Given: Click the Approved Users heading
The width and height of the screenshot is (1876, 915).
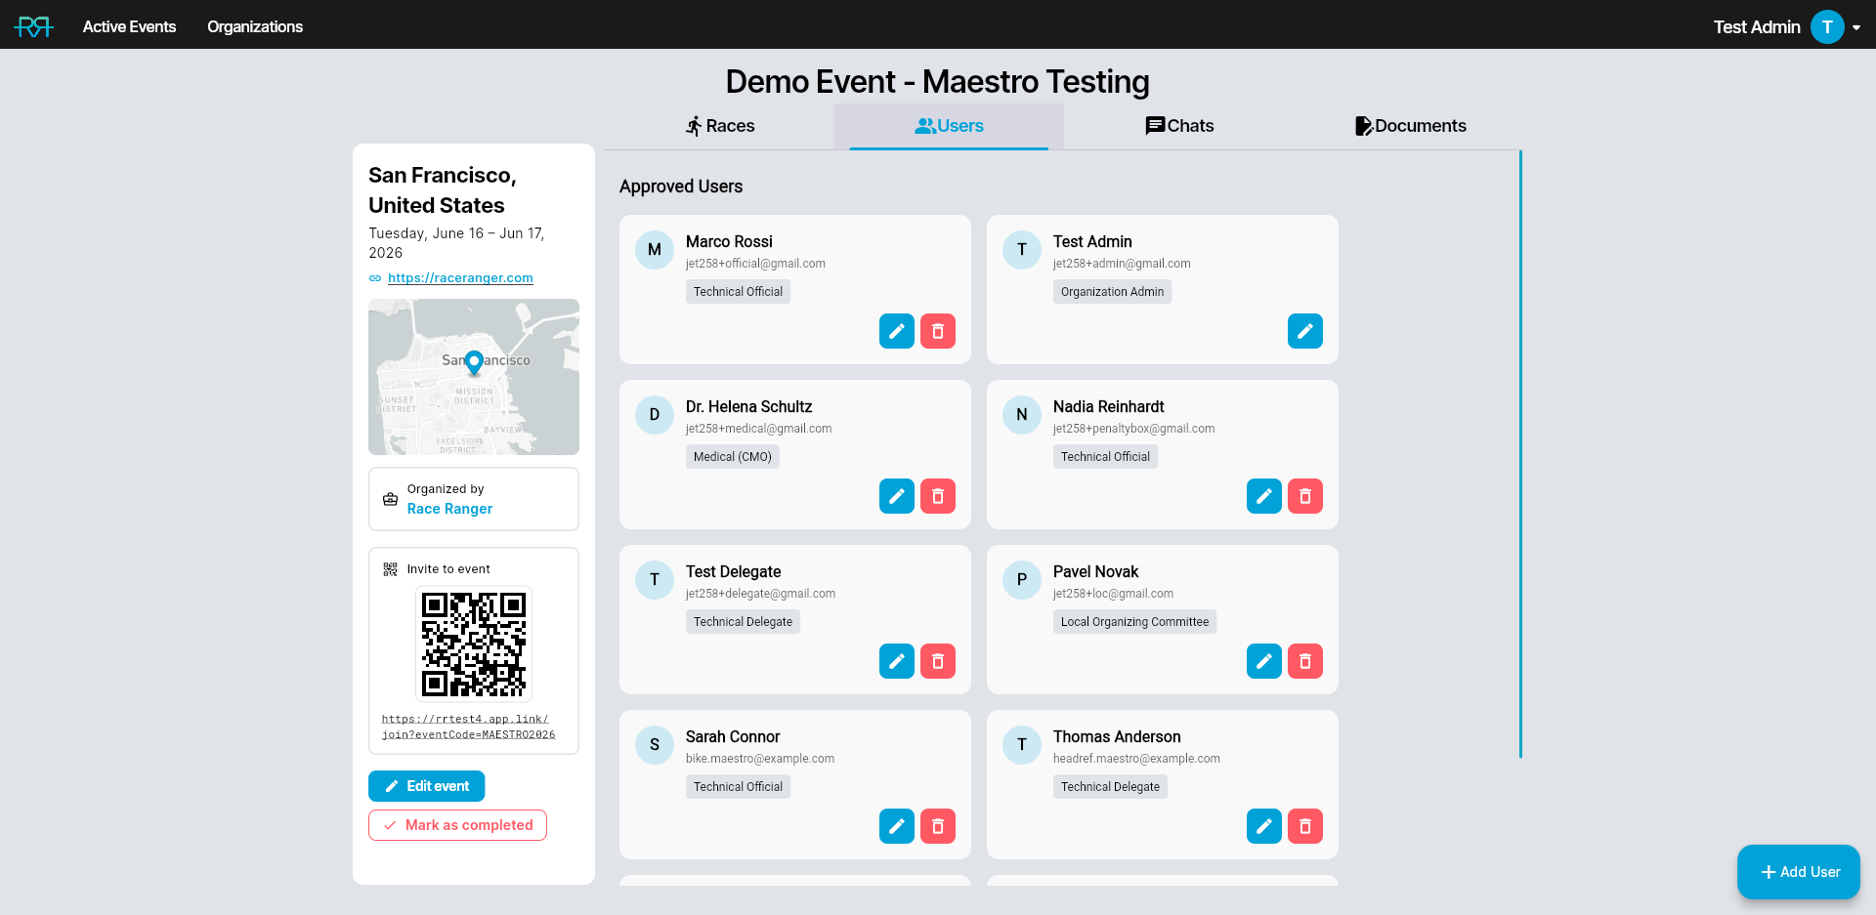Looking at the screenshot, I should click(x=681, y=187).
